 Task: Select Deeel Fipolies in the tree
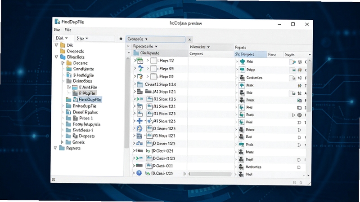[85, 112]
